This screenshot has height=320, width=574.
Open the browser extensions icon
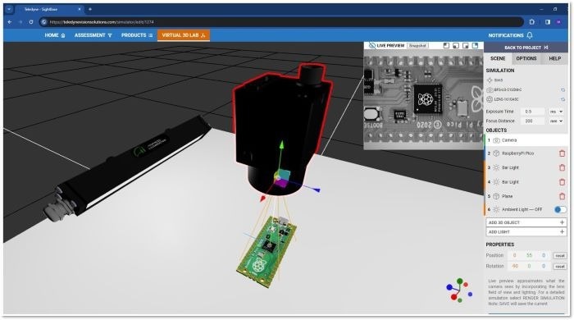coord(532,22)
